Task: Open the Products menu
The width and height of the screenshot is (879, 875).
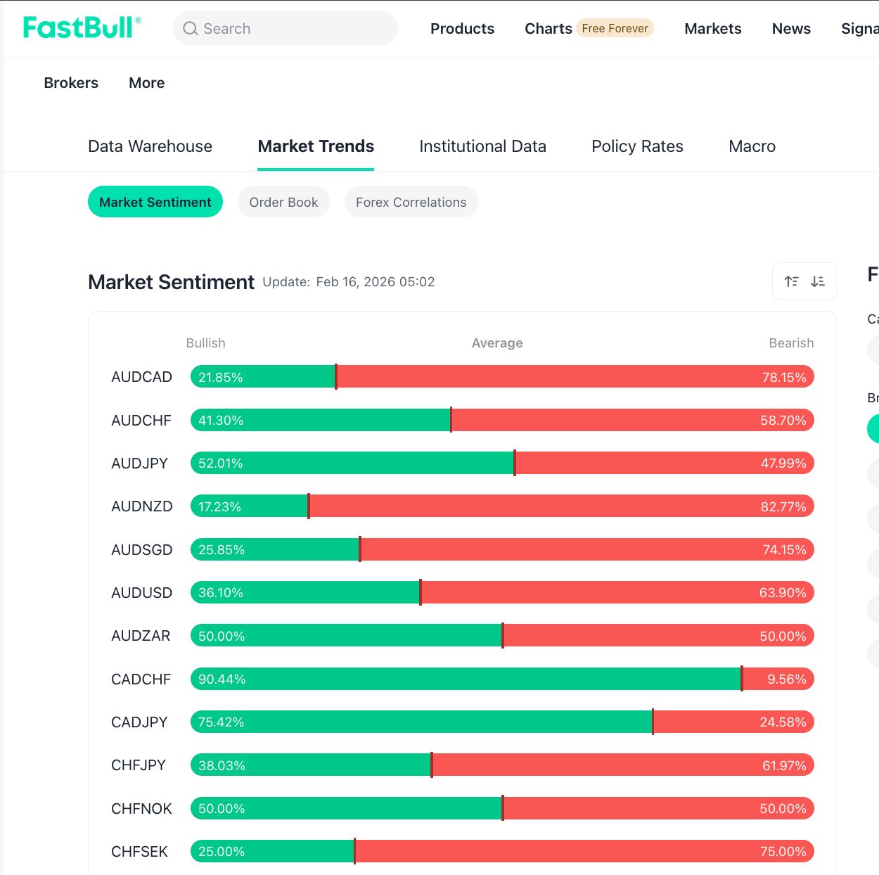Action: tap(462, 29)
